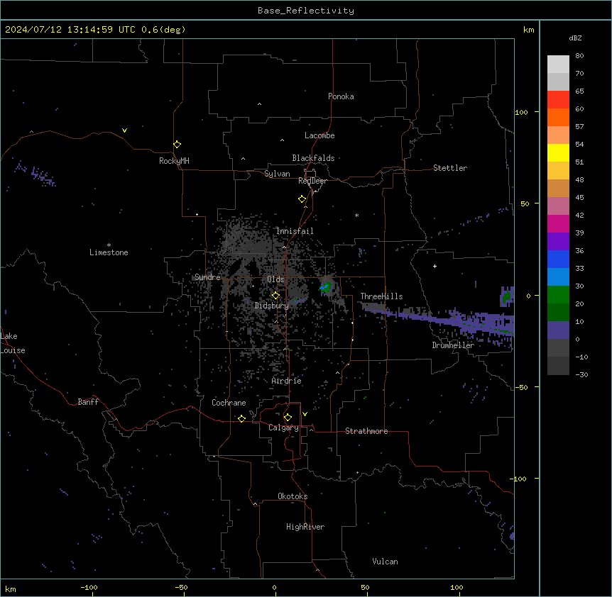Click the HighRiver city label
Image resolution: width=612 pixels, height=597 pixels.
pos(305,527)
